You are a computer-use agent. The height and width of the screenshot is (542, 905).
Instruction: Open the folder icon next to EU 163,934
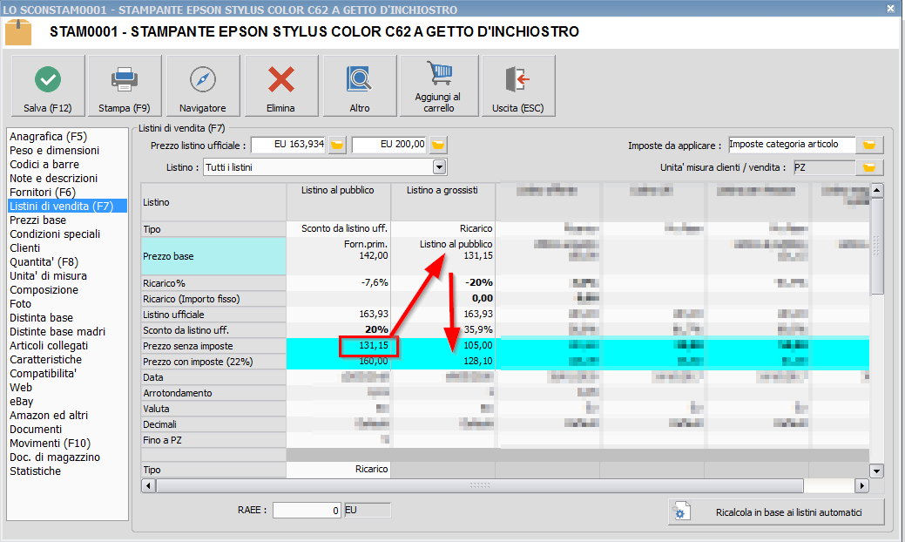pyautogui.click(x=337, y=145)
